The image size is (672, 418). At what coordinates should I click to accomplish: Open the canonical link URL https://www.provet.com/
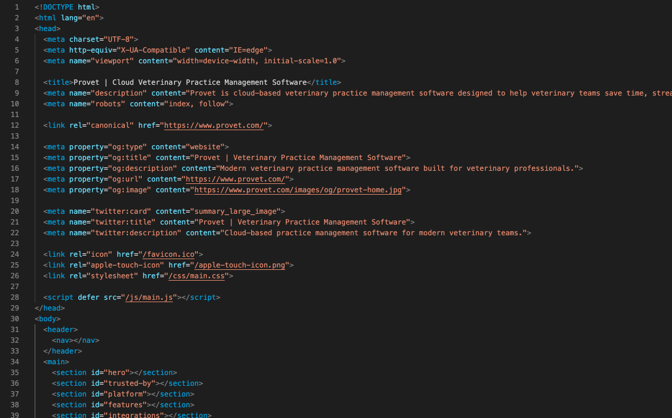point(213,125)
